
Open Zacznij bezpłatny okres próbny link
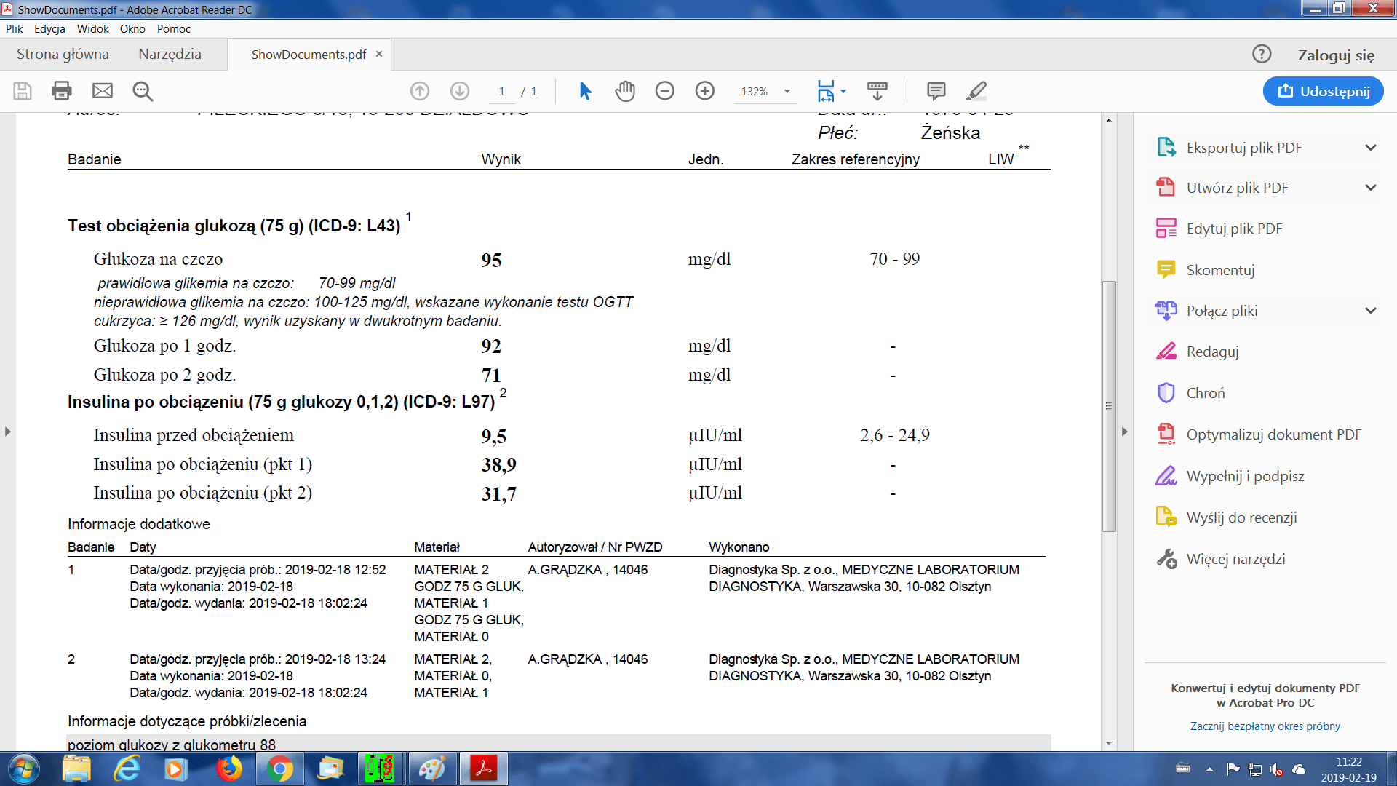tap(1265, 726)
